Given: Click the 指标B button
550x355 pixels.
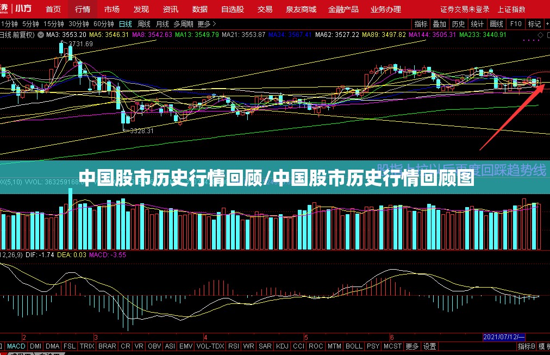Looking at the screenshot, I should pyautogui.click(x=527, y=346).
